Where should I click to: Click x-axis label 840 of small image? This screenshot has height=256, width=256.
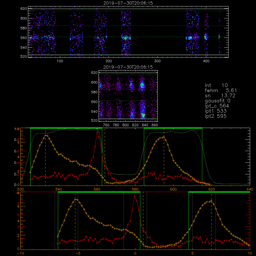point(145,125)
